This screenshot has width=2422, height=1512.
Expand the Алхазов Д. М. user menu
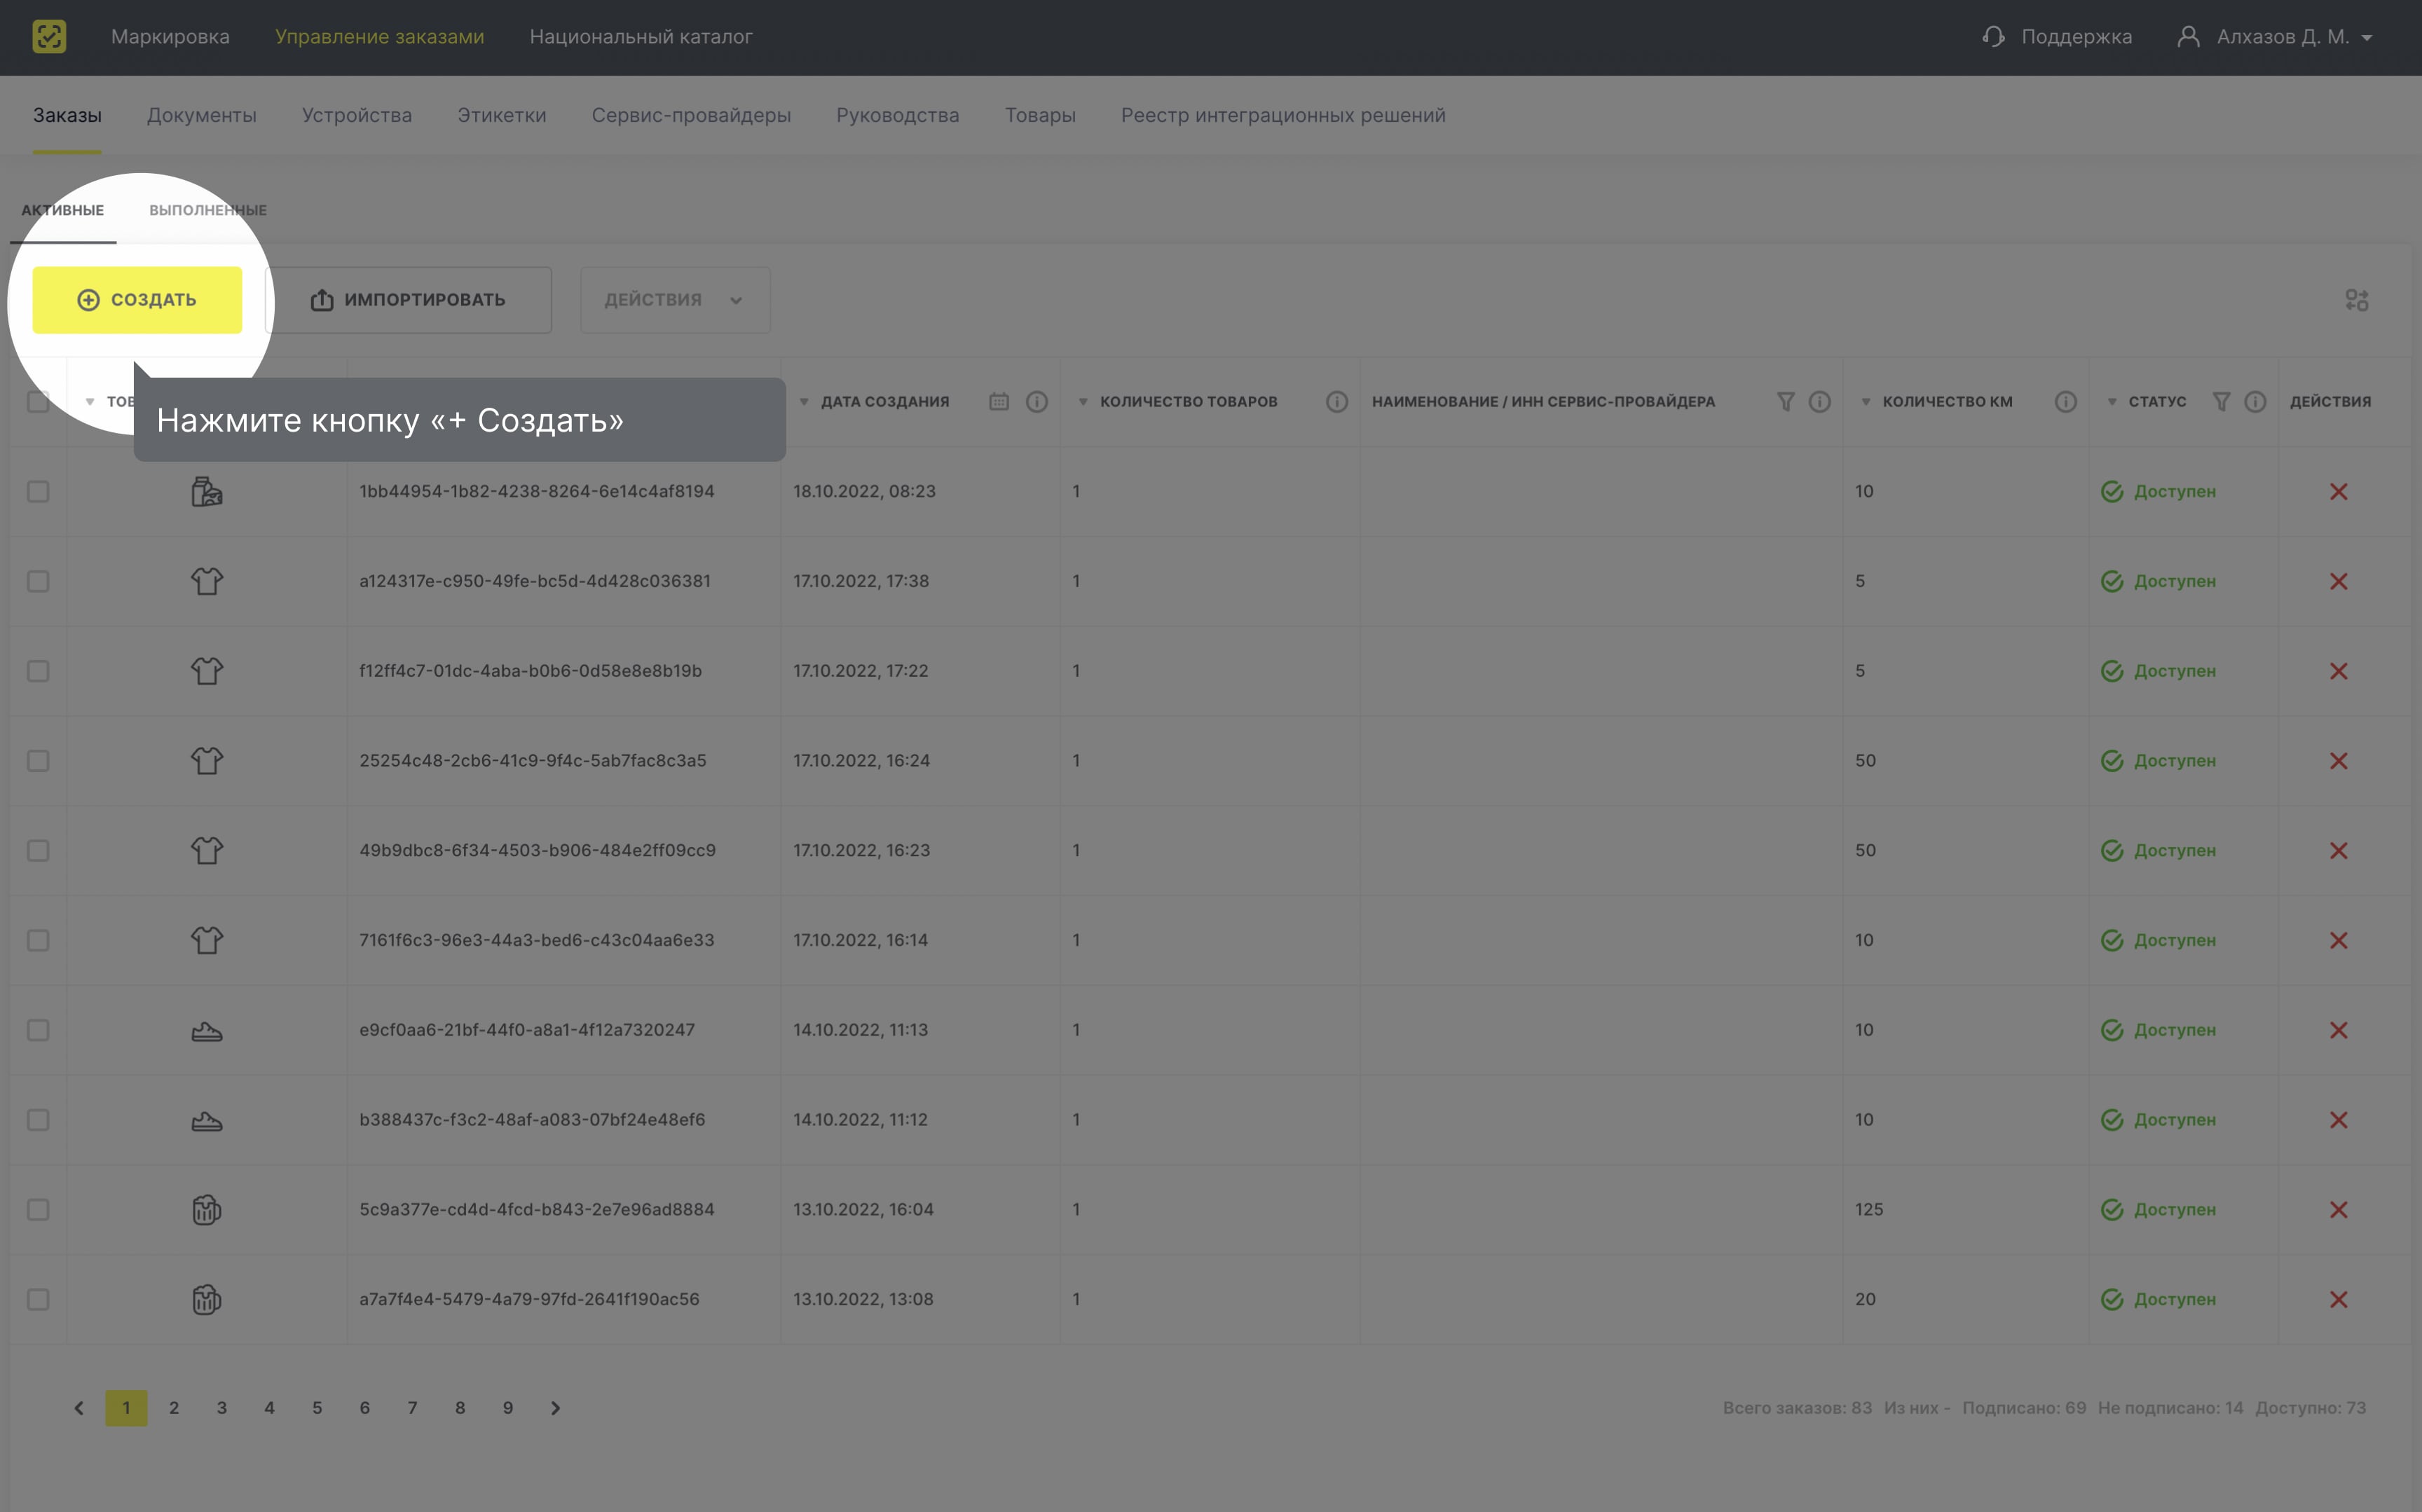pyautogui.click(x=2275, y=37)
